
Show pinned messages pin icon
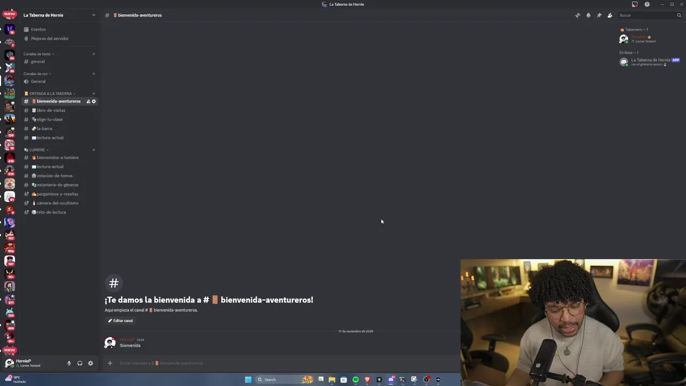pyautogui.click(x=599, y=15)
